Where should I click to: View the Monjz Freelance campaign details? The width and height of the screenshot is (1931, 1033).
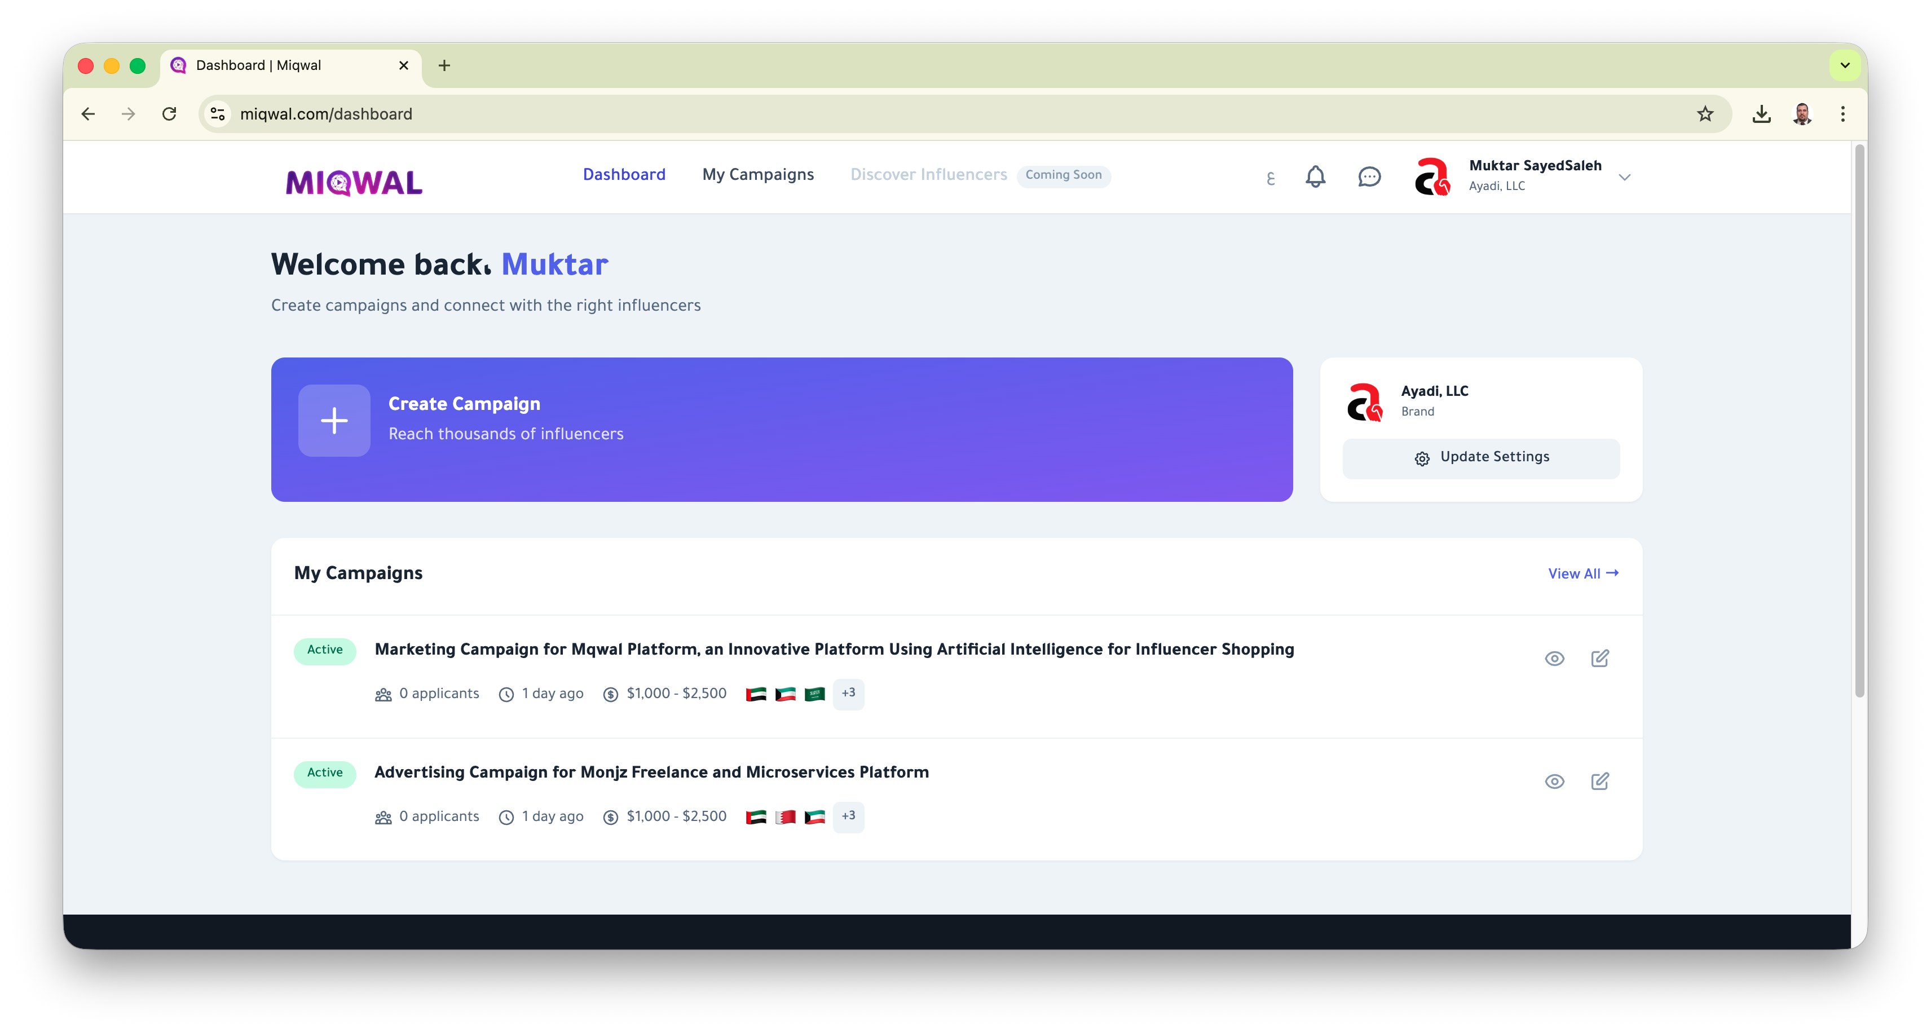pos(1555,781)
